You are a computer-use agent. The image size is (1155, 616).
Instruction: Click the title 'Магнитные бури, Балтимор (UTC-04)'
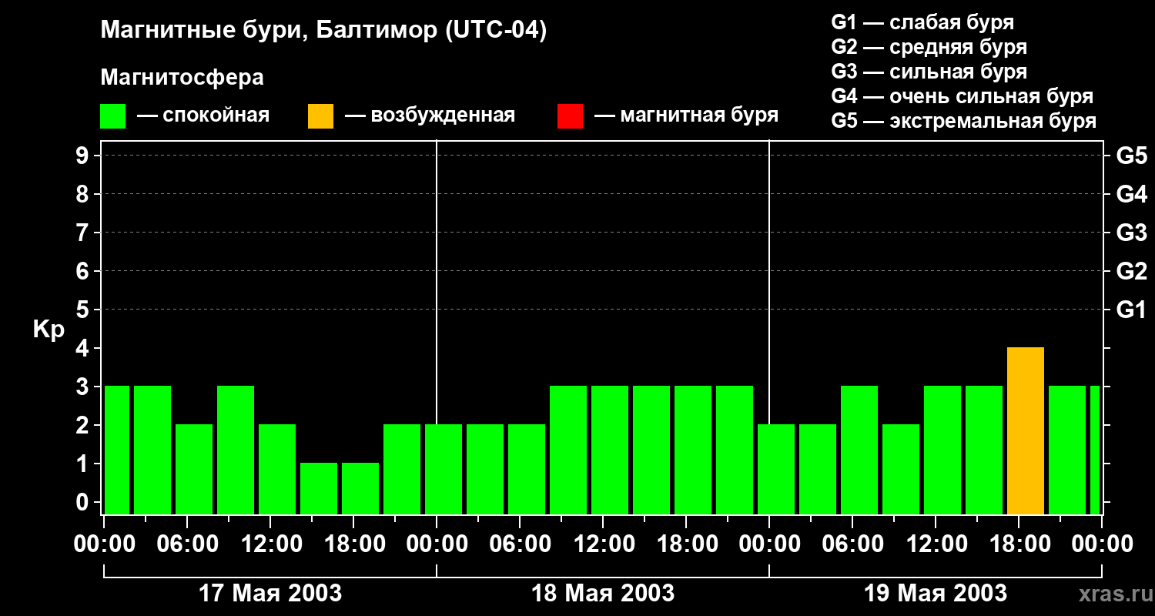click(323, 32)
